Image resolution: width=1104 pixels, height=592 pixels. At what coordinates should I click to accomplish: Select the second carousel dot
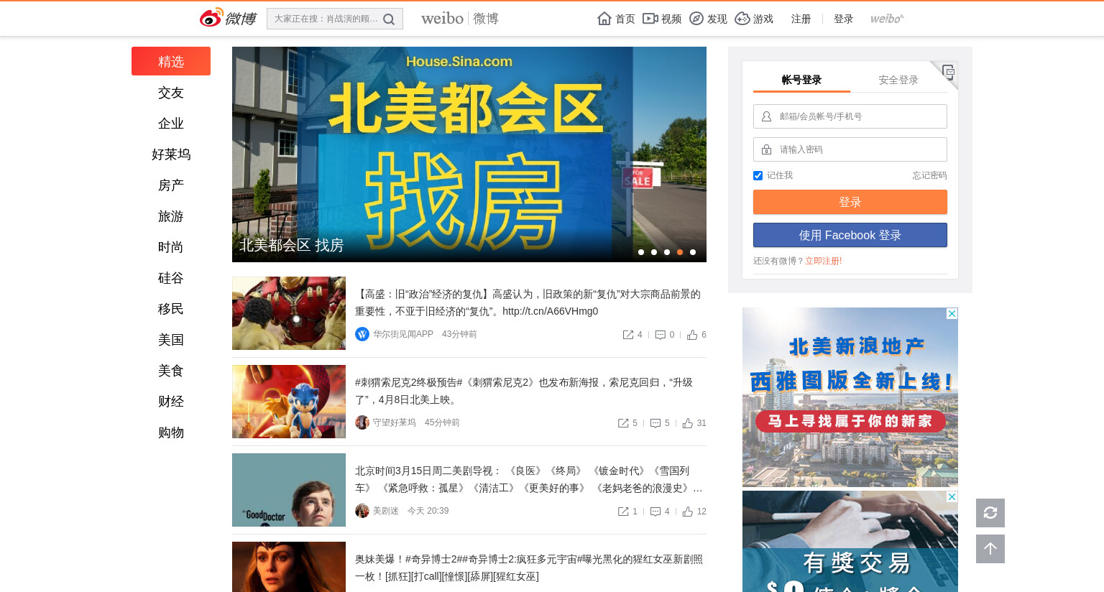654,252
